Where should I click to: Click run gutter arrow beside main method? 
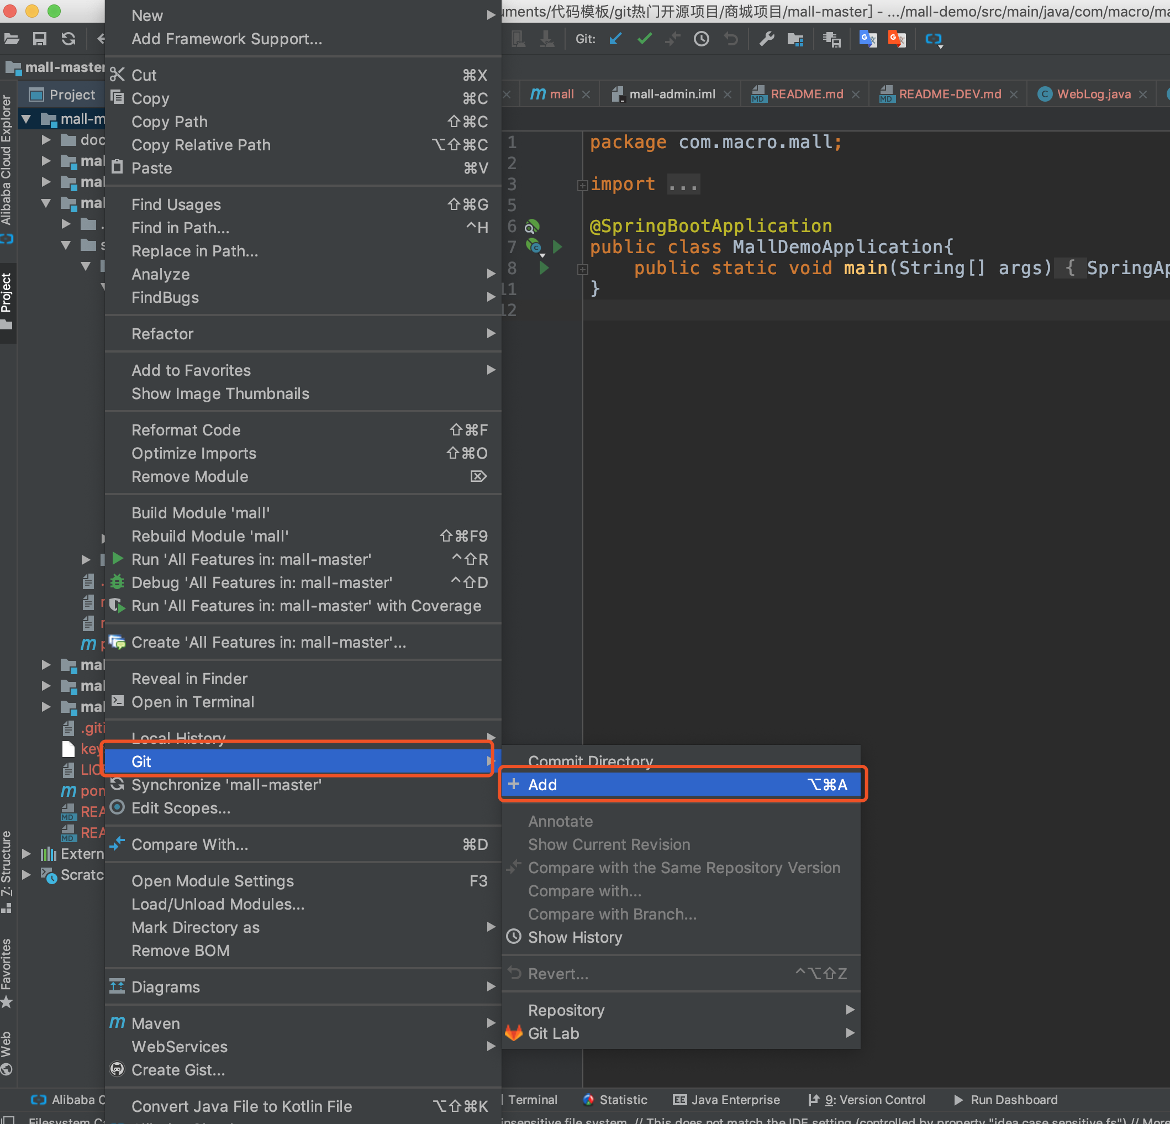tap(544, 268)
